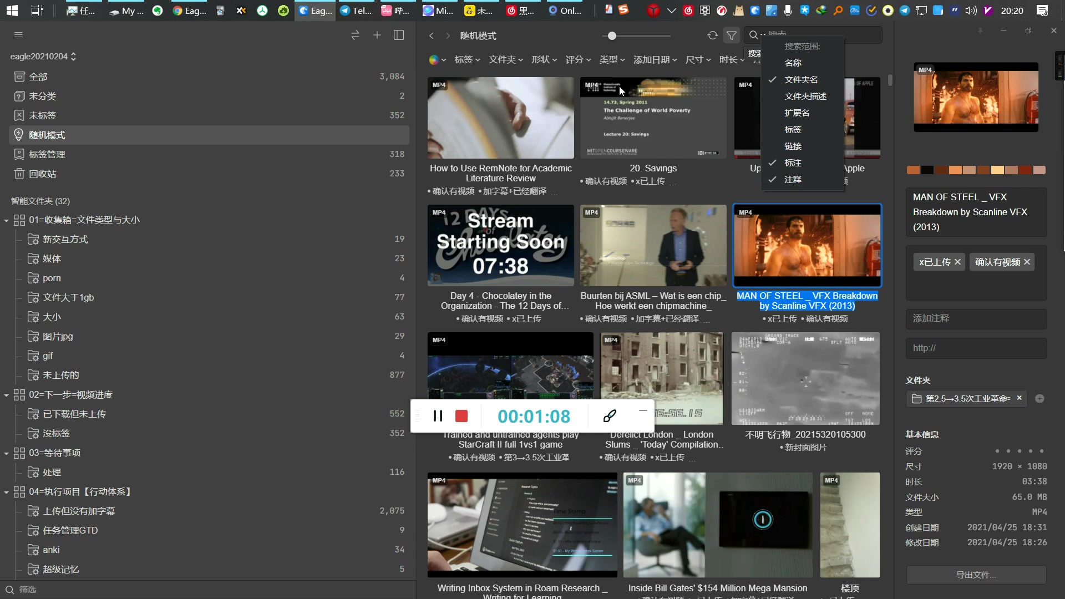
Task: Select 全部 in the sidebar
Action: click(x=209, y=77)
